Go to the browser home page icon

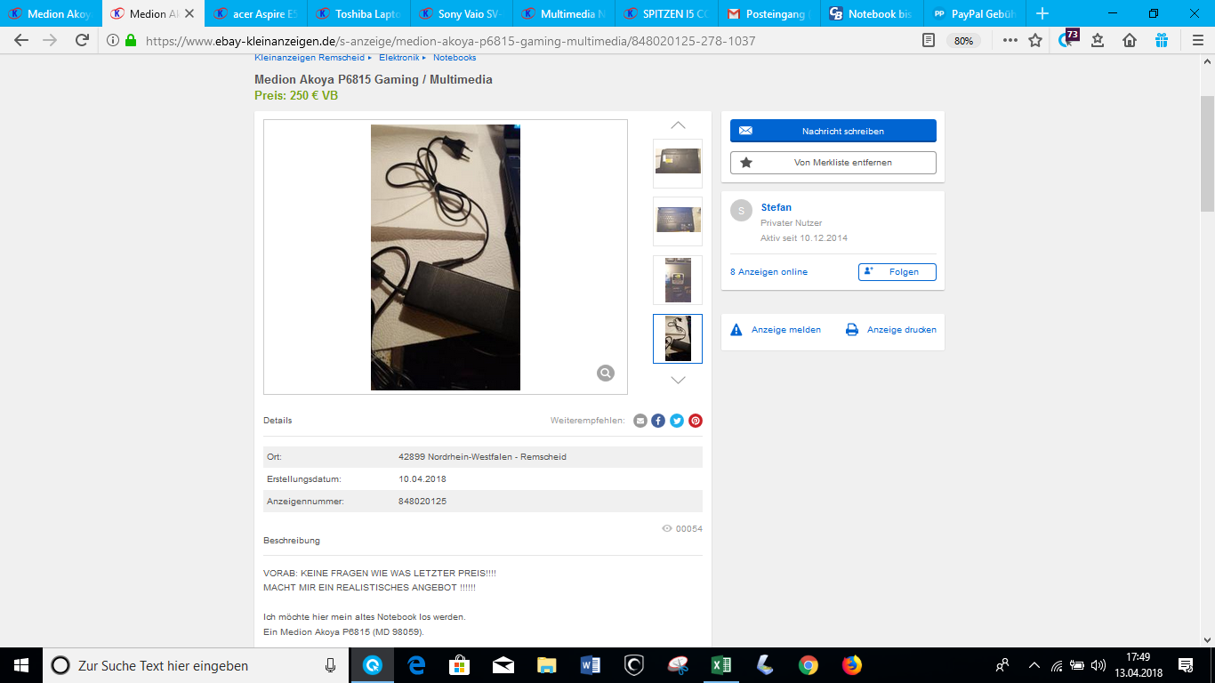click(x=1130, y=40)
